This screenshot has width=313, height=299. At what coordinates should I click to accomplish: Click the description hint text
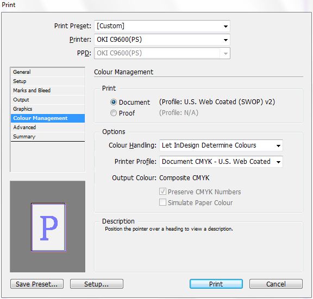click(x=169, y=229)
